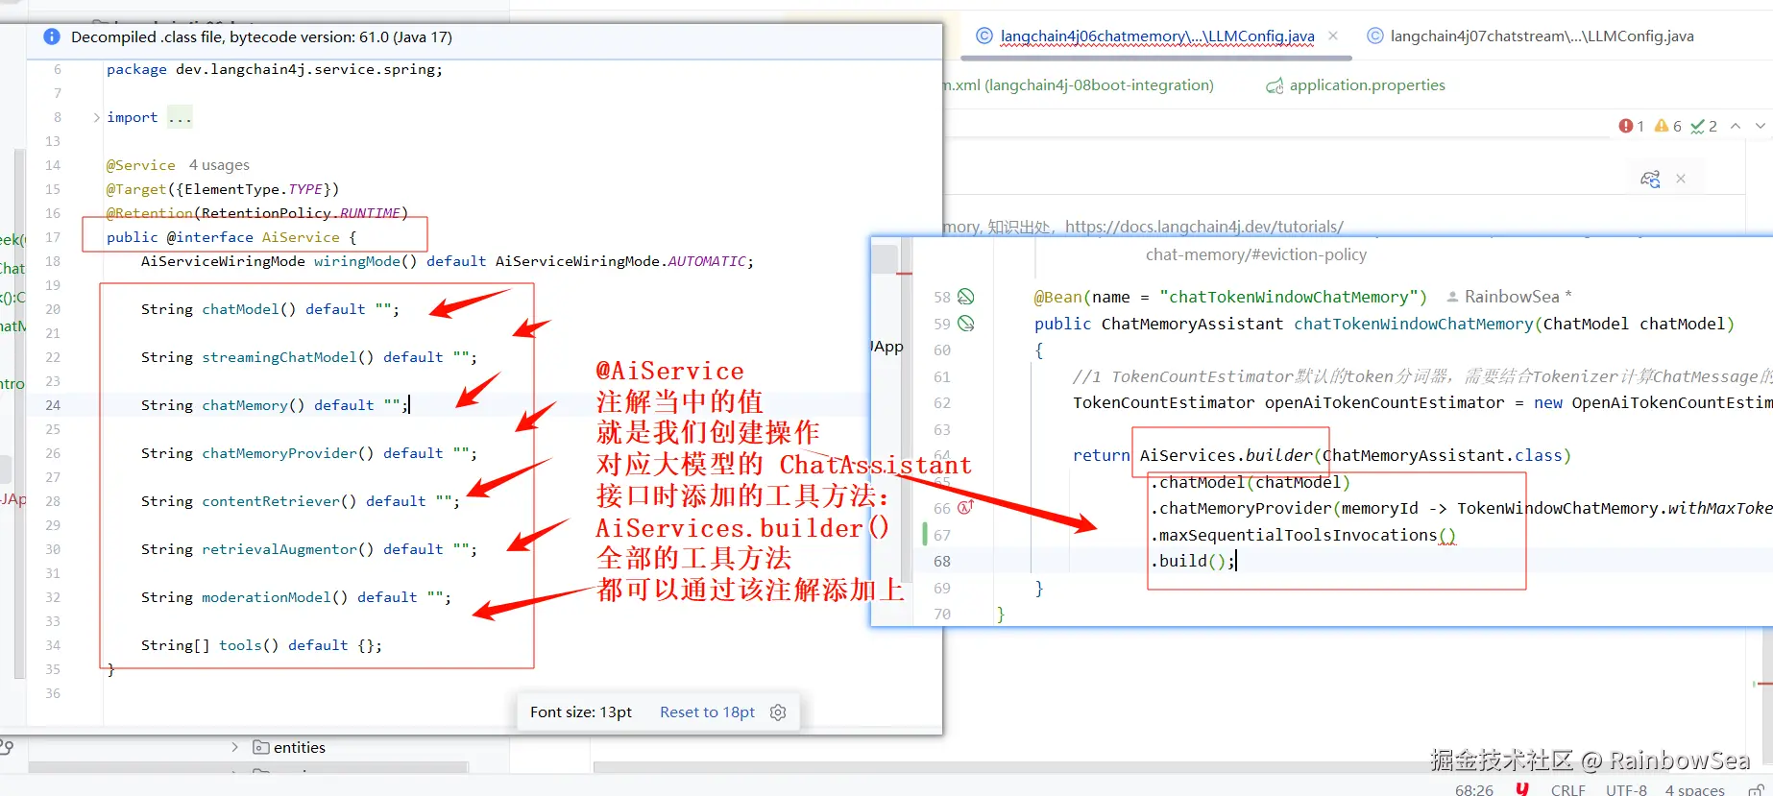Close the langchain4j06chatmemory LLMConfig.java tab
Viewport: 1773px width, 796px height.
(x=1333, y=36)
